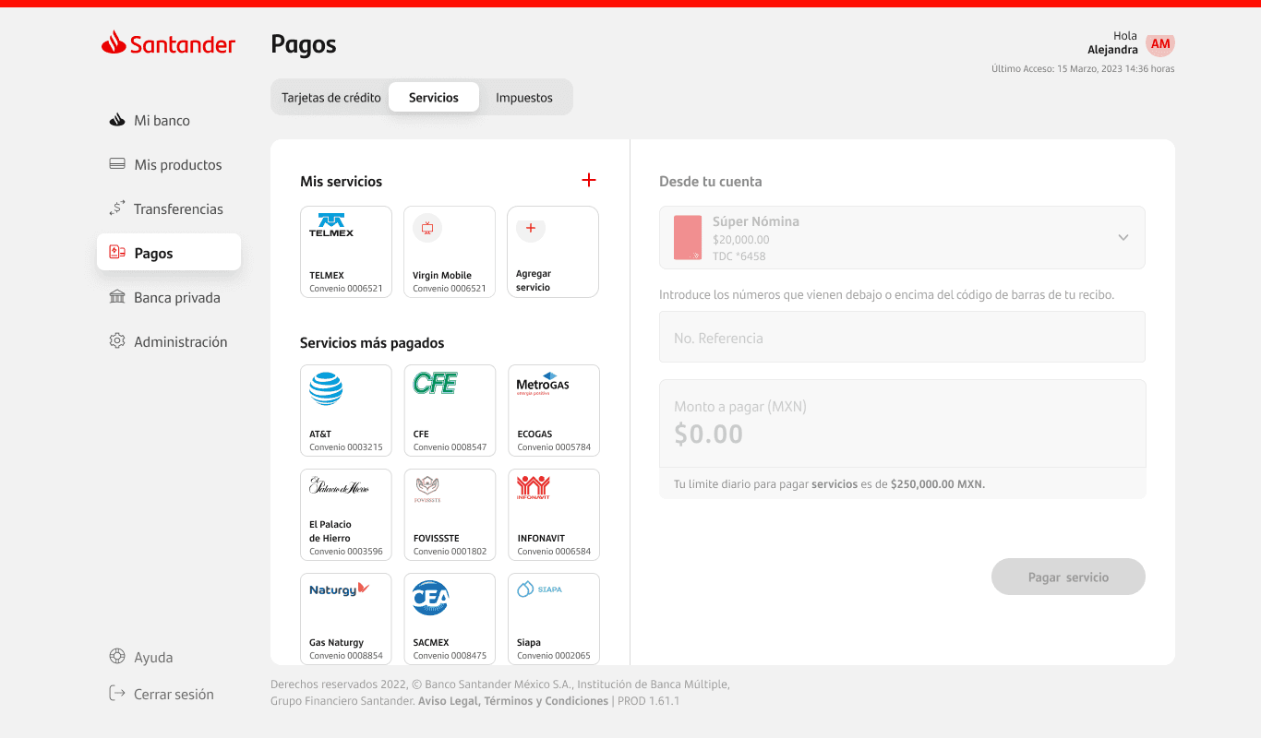This screenshot has width=1261, height=738.
Task: Click the Pagos sidebar icon
Action: 117,252
